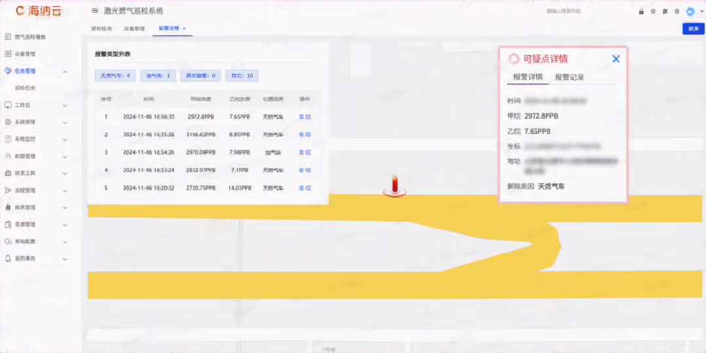Open 燃气巡检看板 in the sidebar
The width and height of the screenshot is (706, 353).
[x=30, y=37]
